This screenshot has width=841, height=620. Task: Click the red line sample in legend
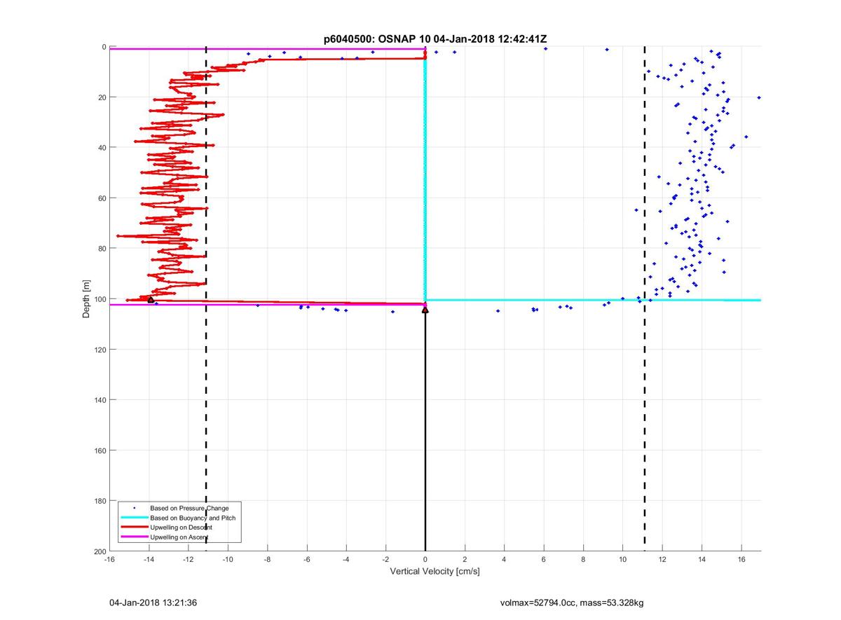click(133, 527)
